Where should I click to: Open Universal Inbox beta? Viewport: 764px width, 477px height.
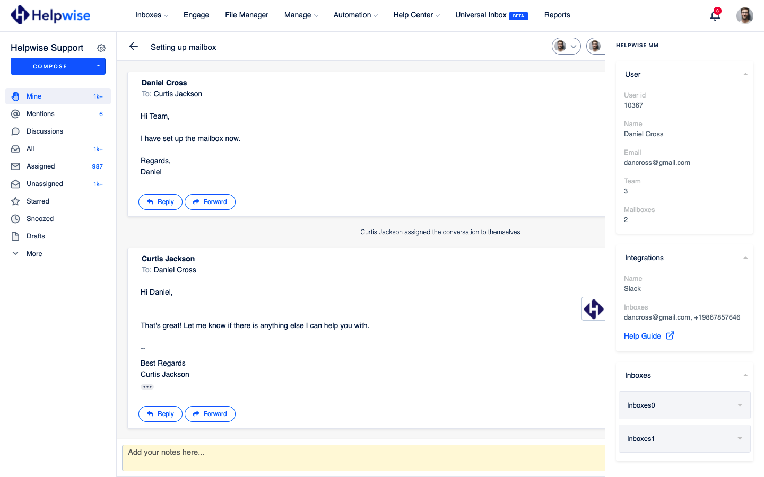pyautogui.click(x=491, y=15)
